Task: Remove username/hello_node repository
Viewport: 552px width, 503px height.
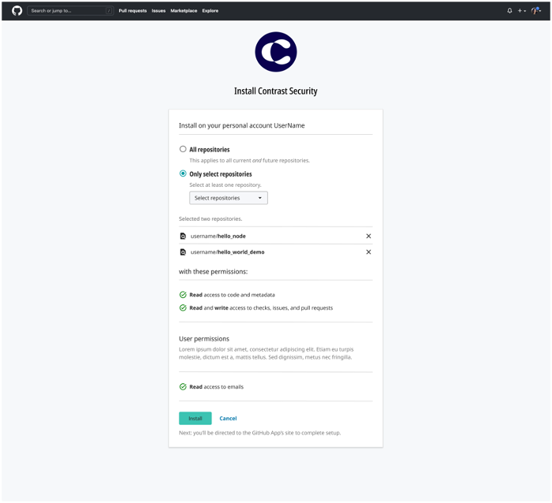Action: click(368, 236)
